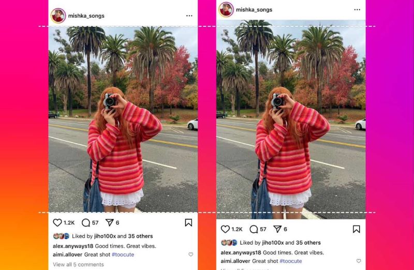Open jiho100x profile from left post likes
Screen dimensions: 414x270
point(105,236)
